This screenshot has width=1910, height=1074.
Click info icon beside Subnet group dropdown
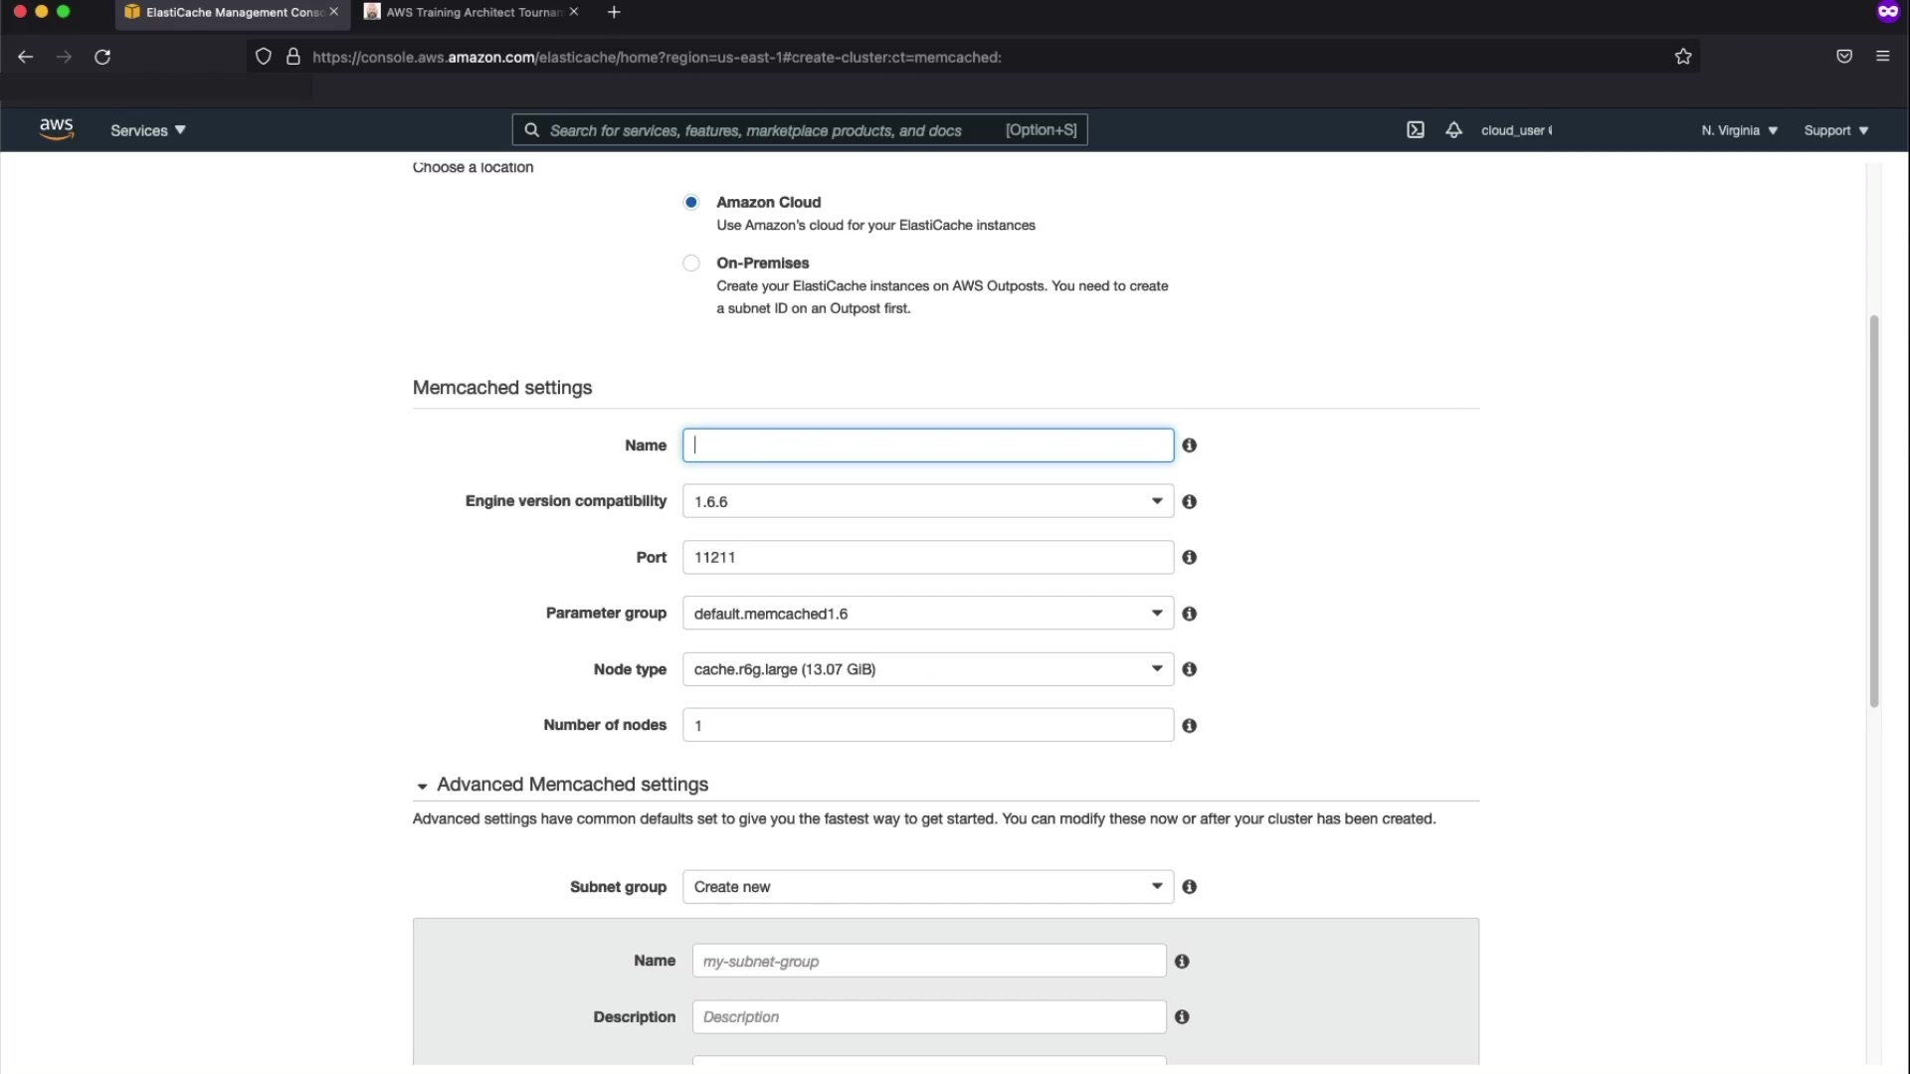click(x=1189, y=887)
